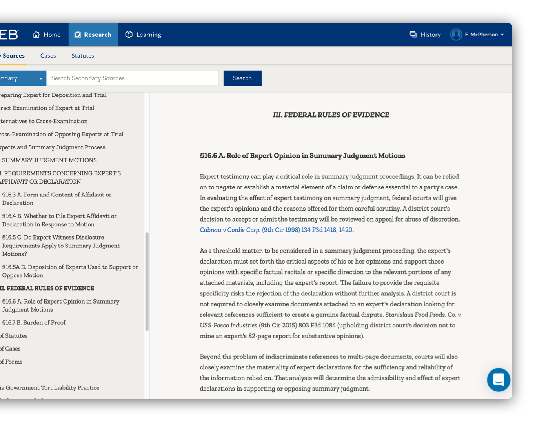
Task: Open Alternatives to Cross-Examination
Action: tap(44, 121)
